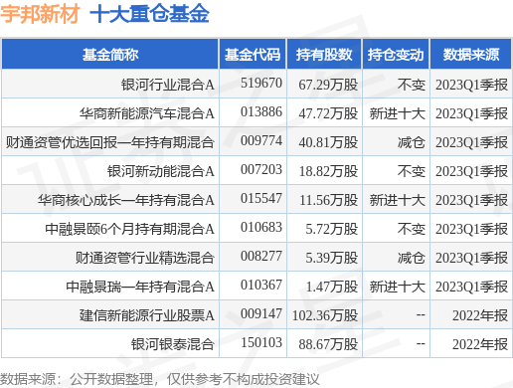Select fund code 015547
The image size is (513, 388).
coord(261,198)
